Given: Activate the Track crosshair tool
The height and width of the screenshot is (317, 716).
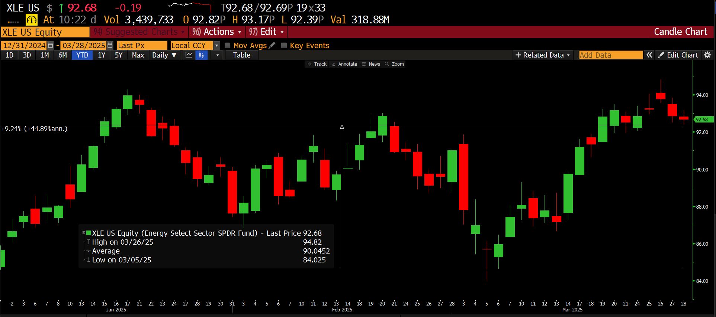Looking at the screenshot, I should point(317,64).
